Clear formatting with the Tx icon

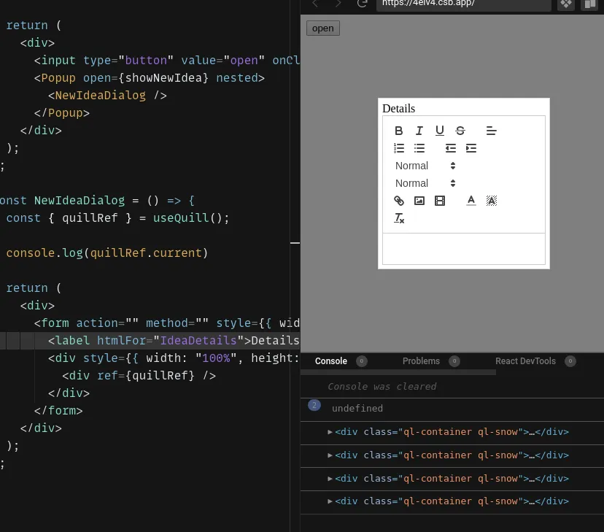pos(399,218)
